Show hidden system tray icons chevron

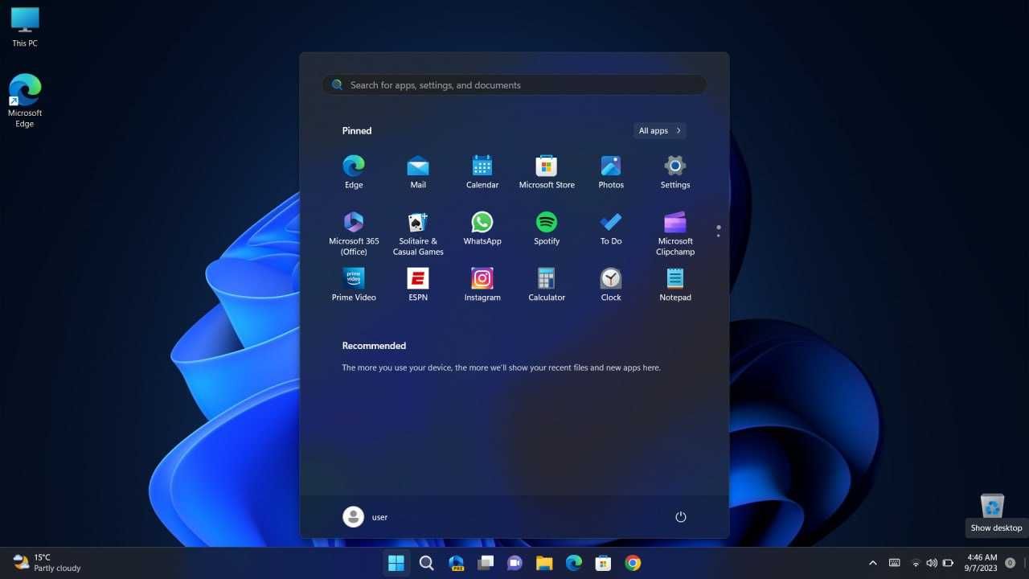tap(873, 563)
